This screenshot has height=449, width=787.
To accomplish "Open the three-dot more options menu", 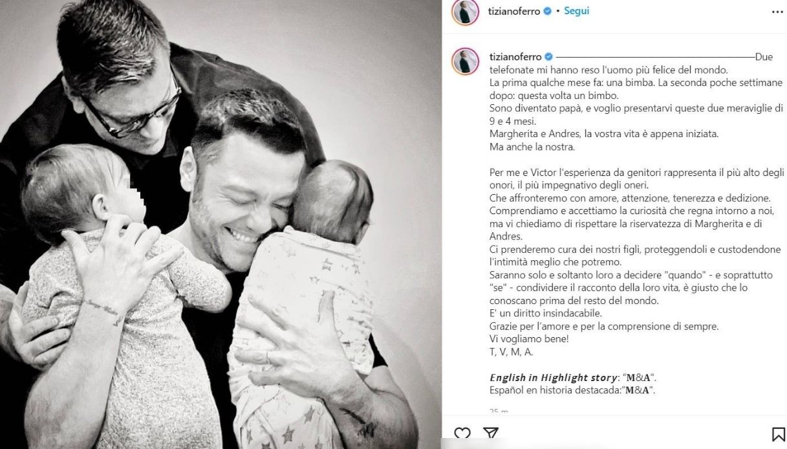I will point(777,12).
